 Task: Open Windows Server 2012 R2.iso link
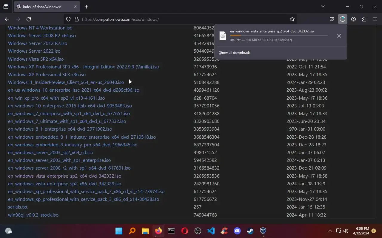click(x=38, y=43)
